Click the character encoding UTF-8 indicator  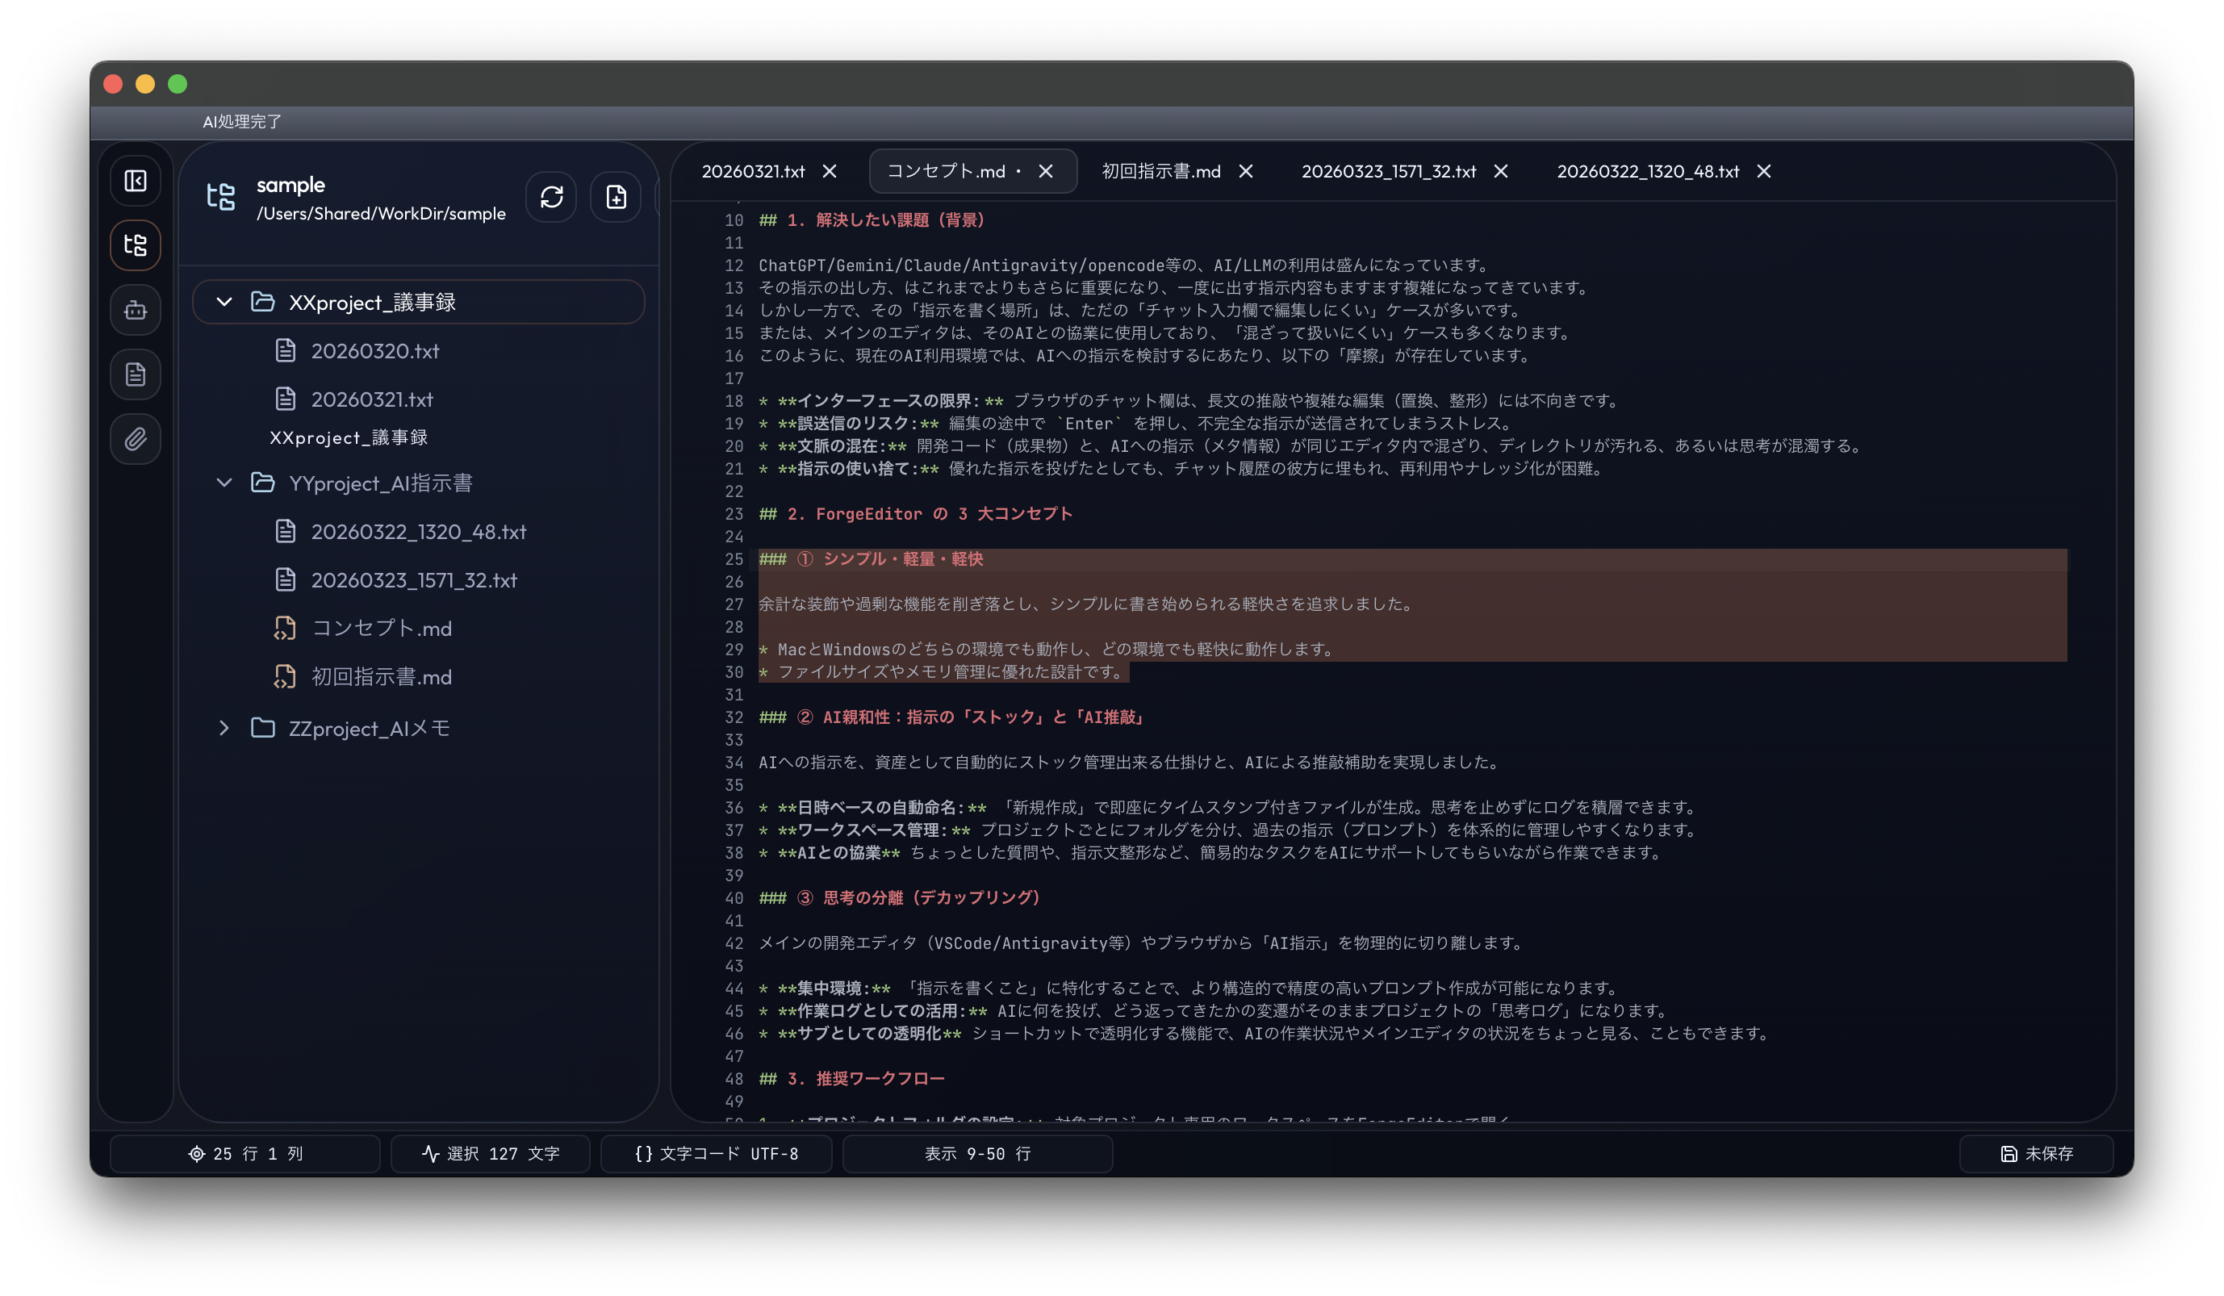716,1153
